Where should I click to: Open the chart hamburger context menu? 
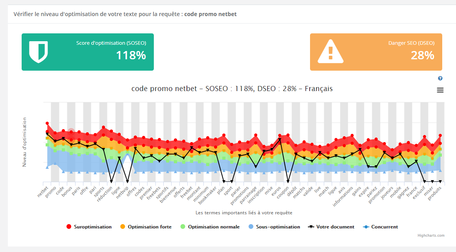click(440, 90)
